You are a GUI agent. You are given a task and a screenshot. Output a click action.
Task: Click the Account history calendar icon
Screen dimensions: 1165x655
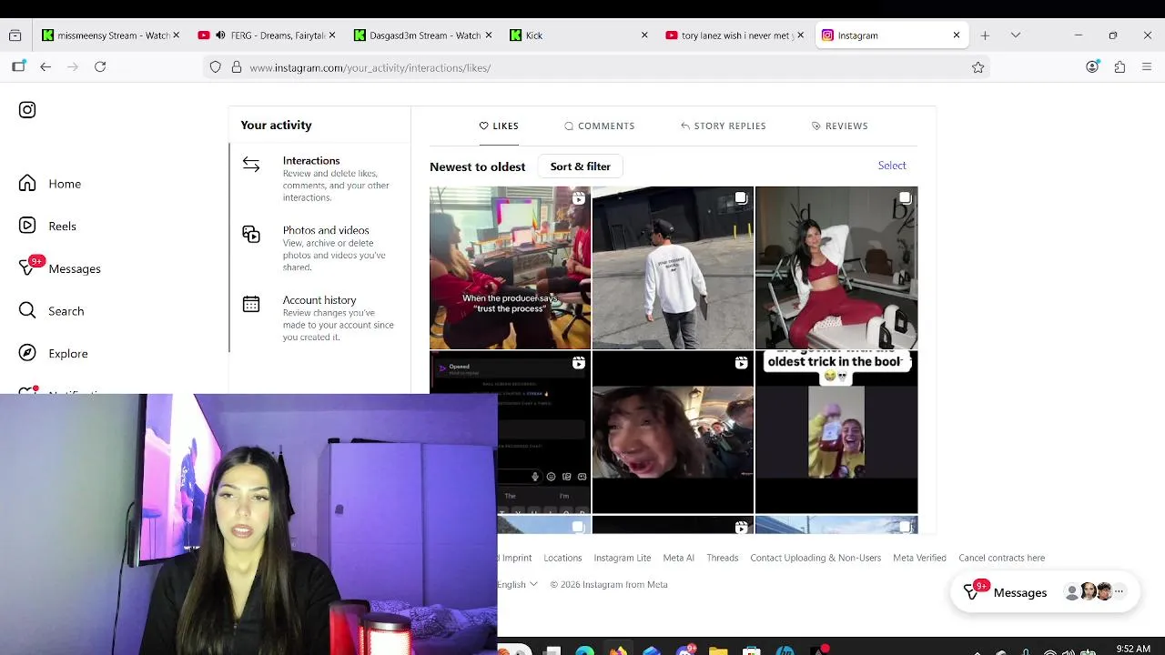[251, 304]
